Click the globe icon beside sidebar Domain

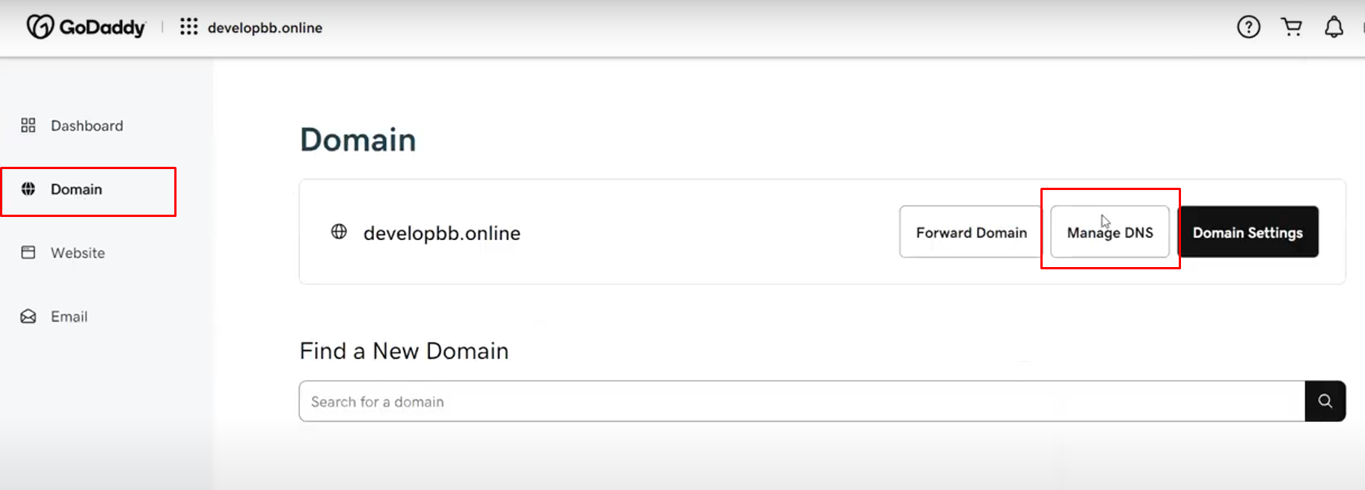(x=28, y=189)
